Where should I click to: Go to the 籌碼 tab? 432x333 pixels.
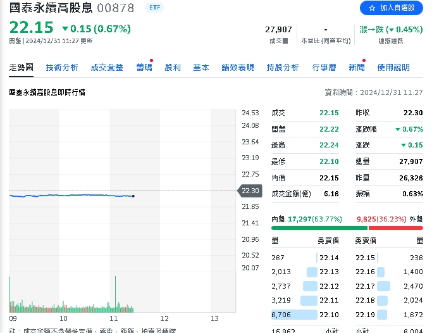pyautogui.click(x=144, y=68)
